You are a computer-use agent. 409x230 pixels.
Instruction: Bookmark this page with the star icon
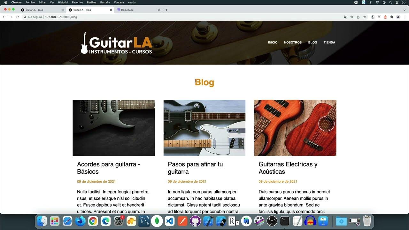tap(365, 17)
